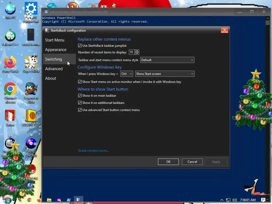Select the Start Menu settings section
Screen dimensions: 272x204
pyautogui.click(x=55, y=40)
